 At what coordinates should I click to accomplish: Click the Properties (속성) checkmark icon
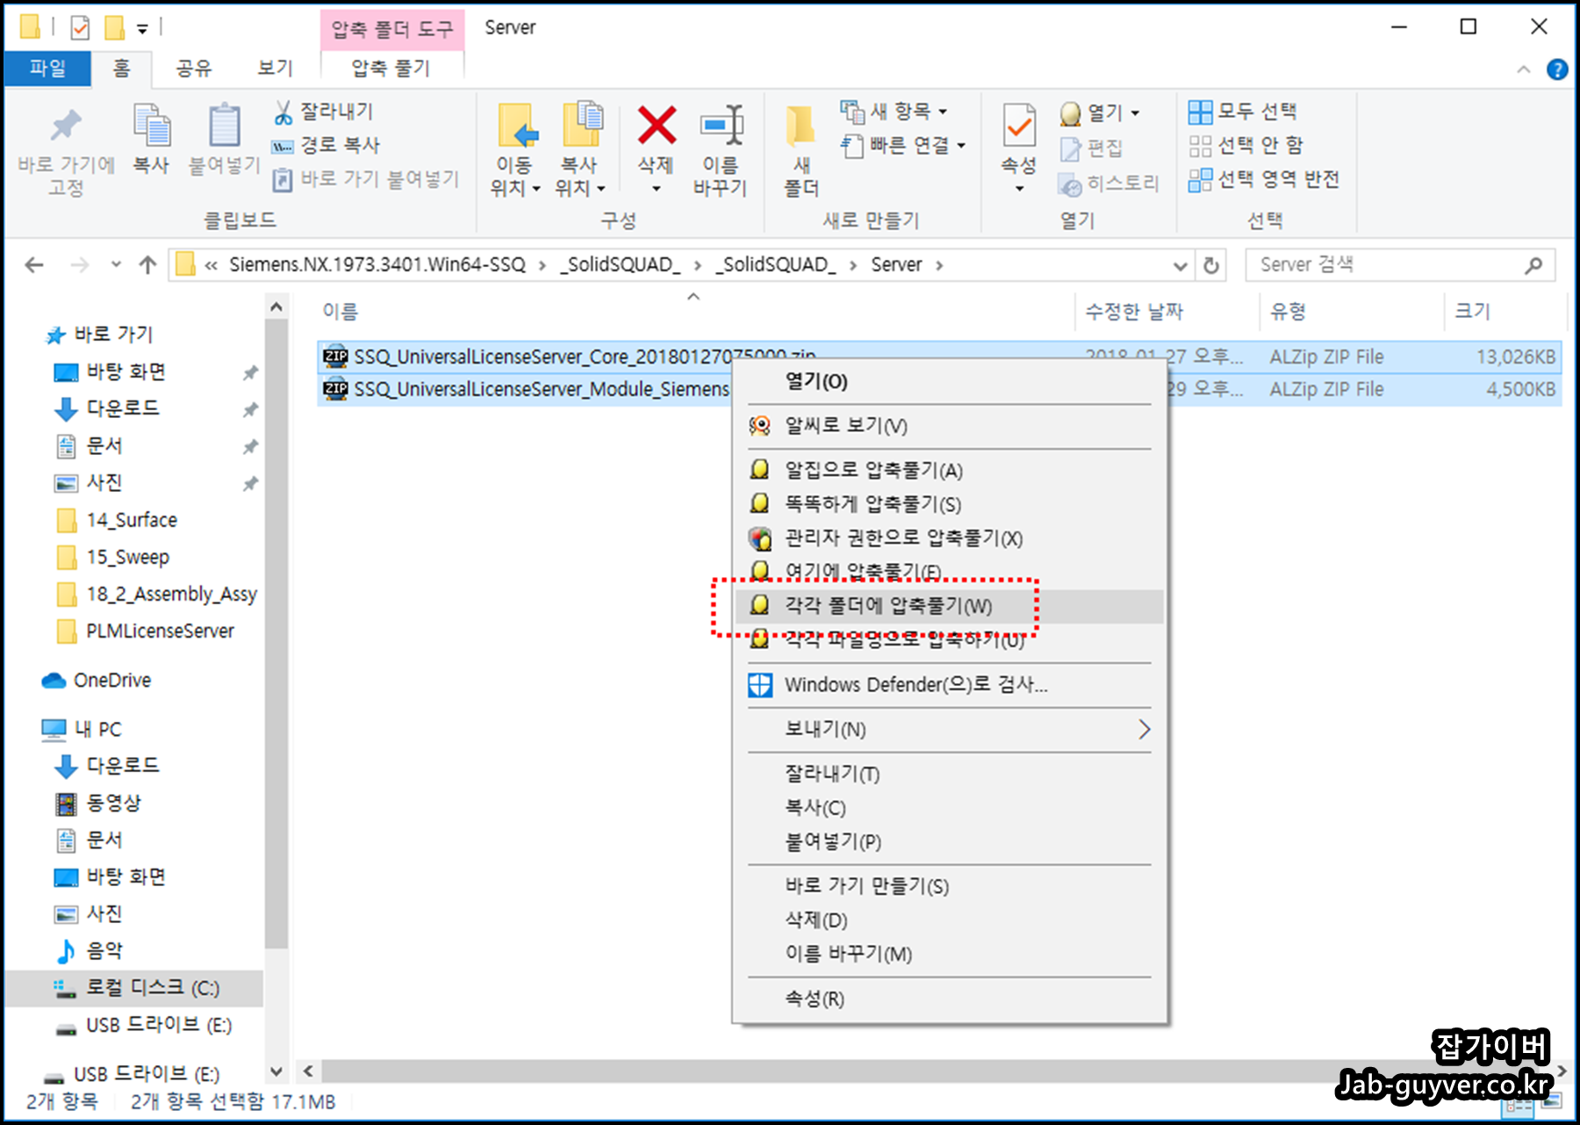click(1019, 126)
